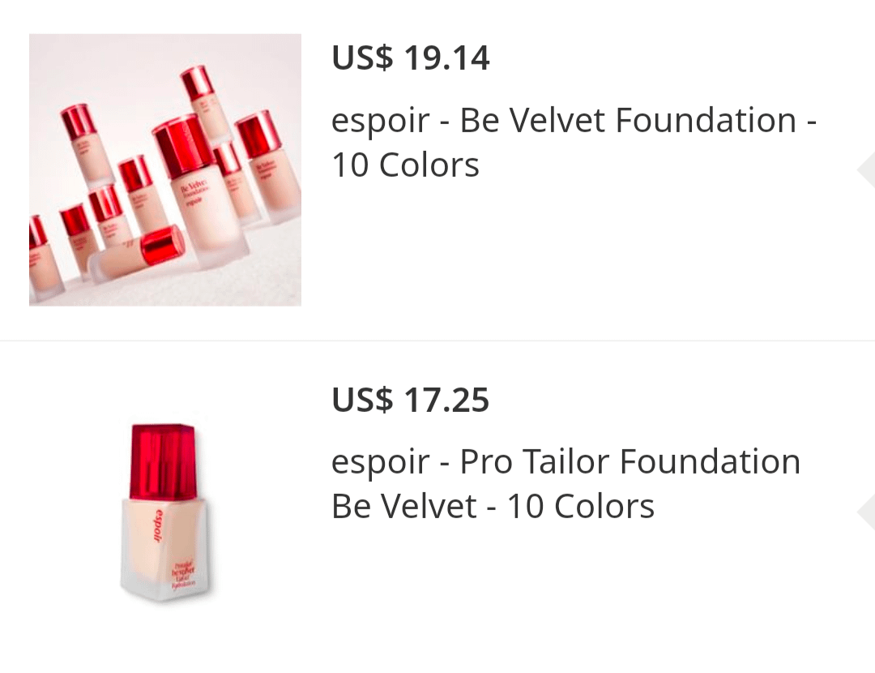Open 'espoir - Be Velvet Foundation' title
The width and height of the screenshot is (875, 673).
coord(574,122)
